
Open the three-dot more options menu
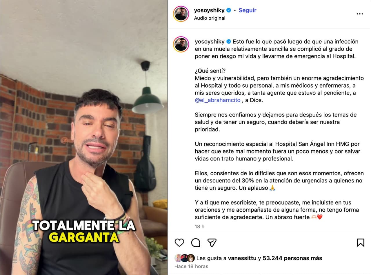click(x=360, y=14)
